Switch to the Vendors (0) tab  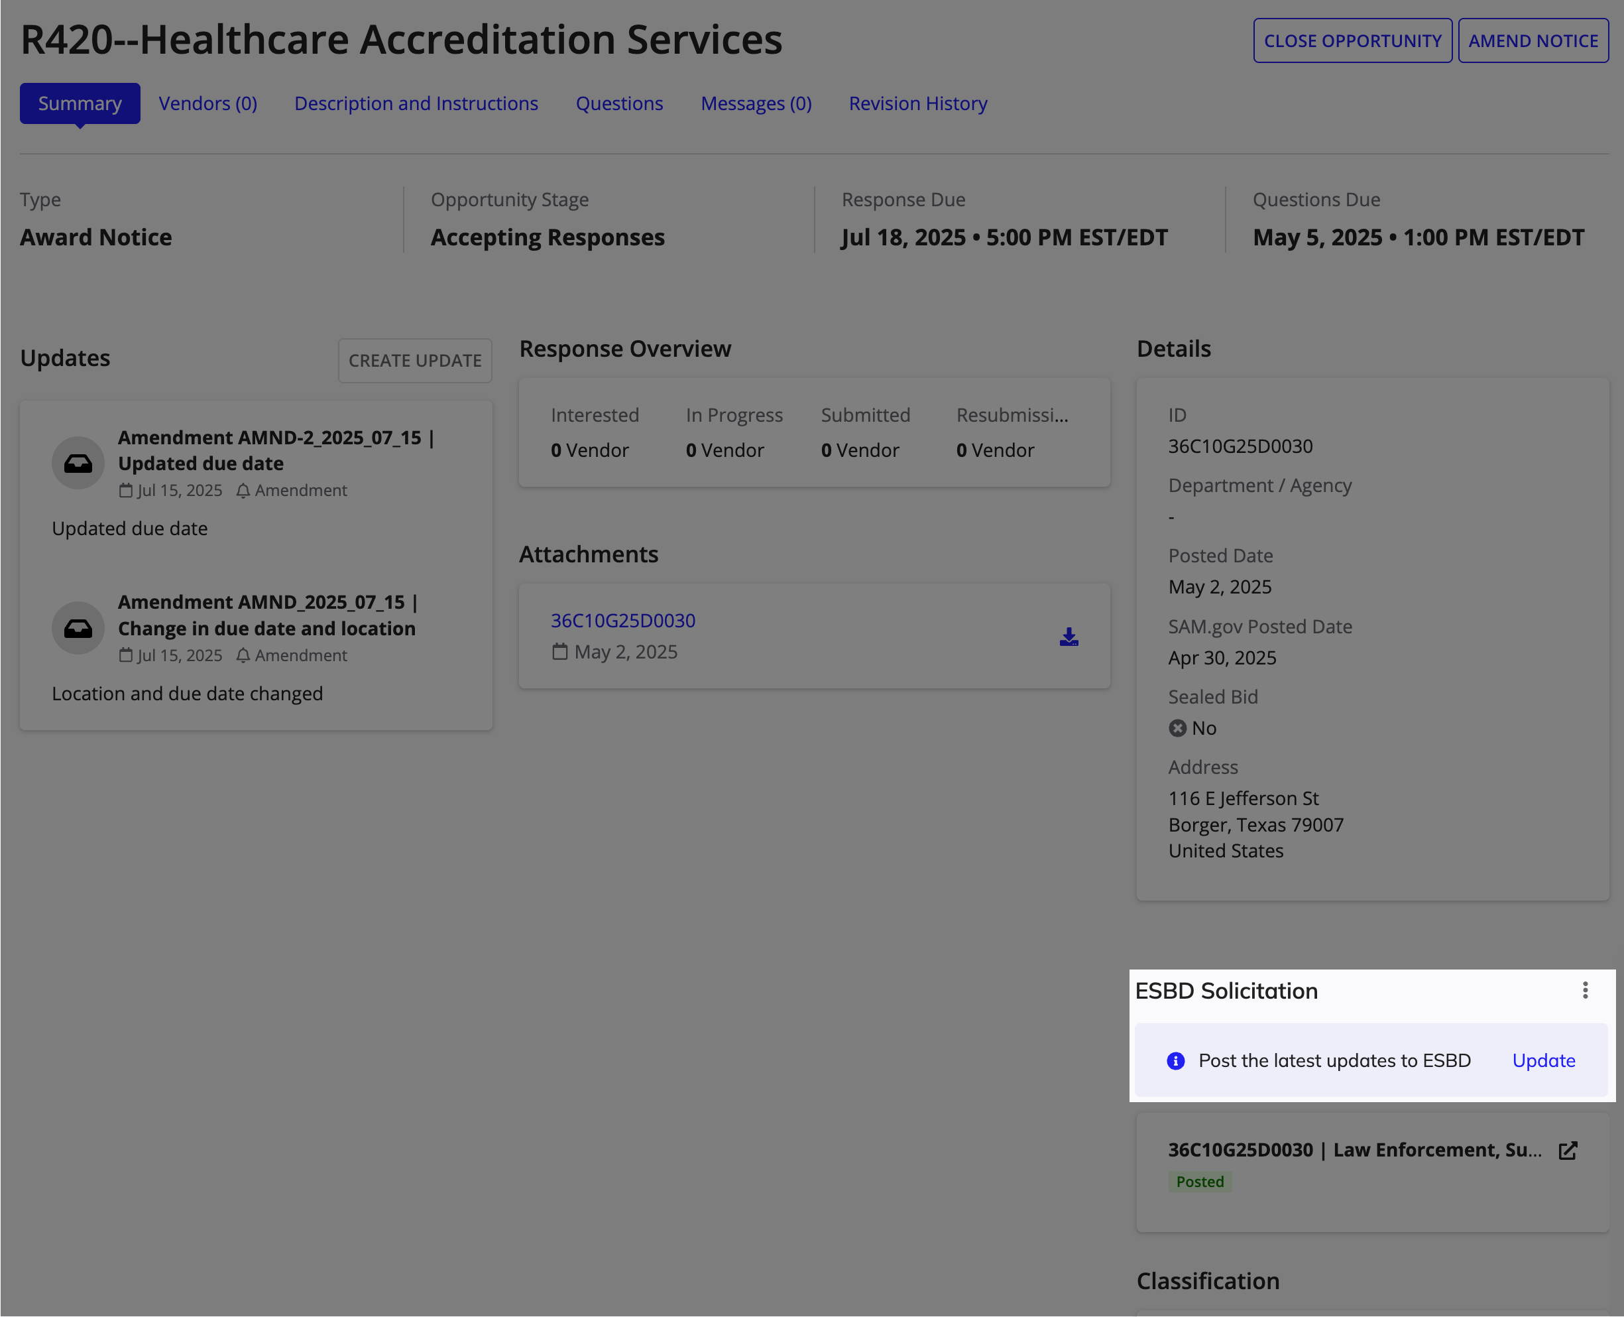coord(207,103)
